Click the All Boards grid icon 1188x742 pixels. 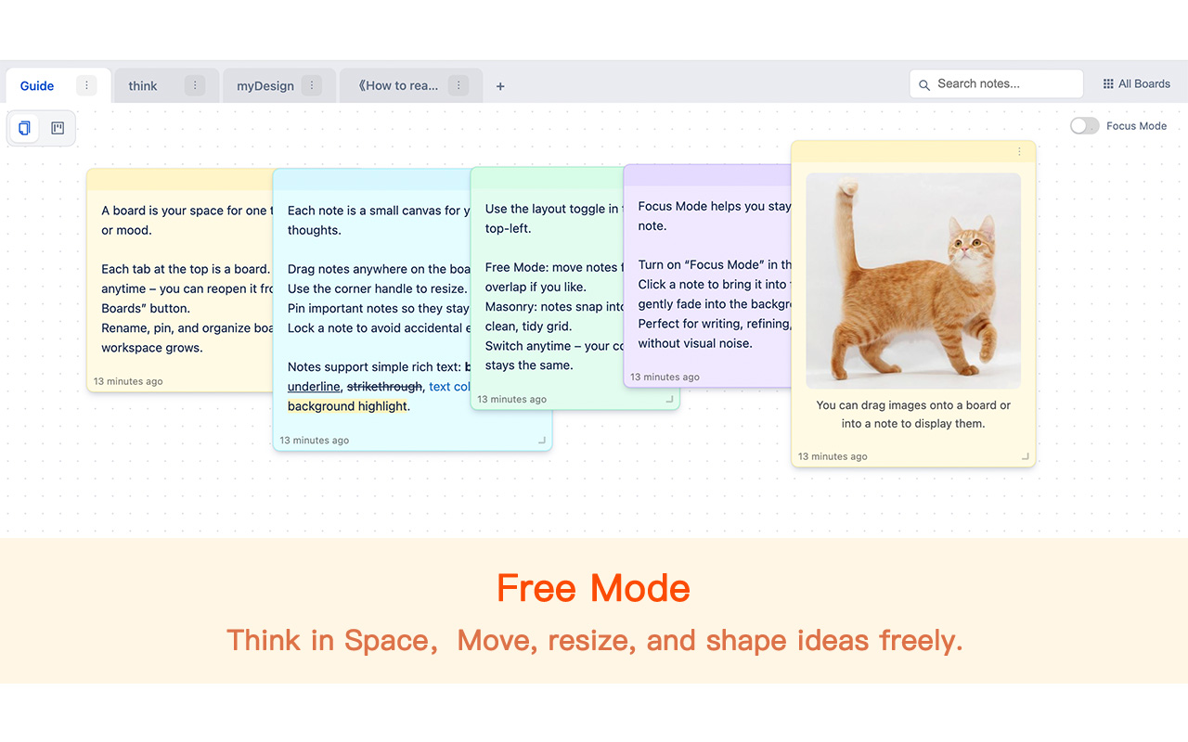(x=1108, y=84)
